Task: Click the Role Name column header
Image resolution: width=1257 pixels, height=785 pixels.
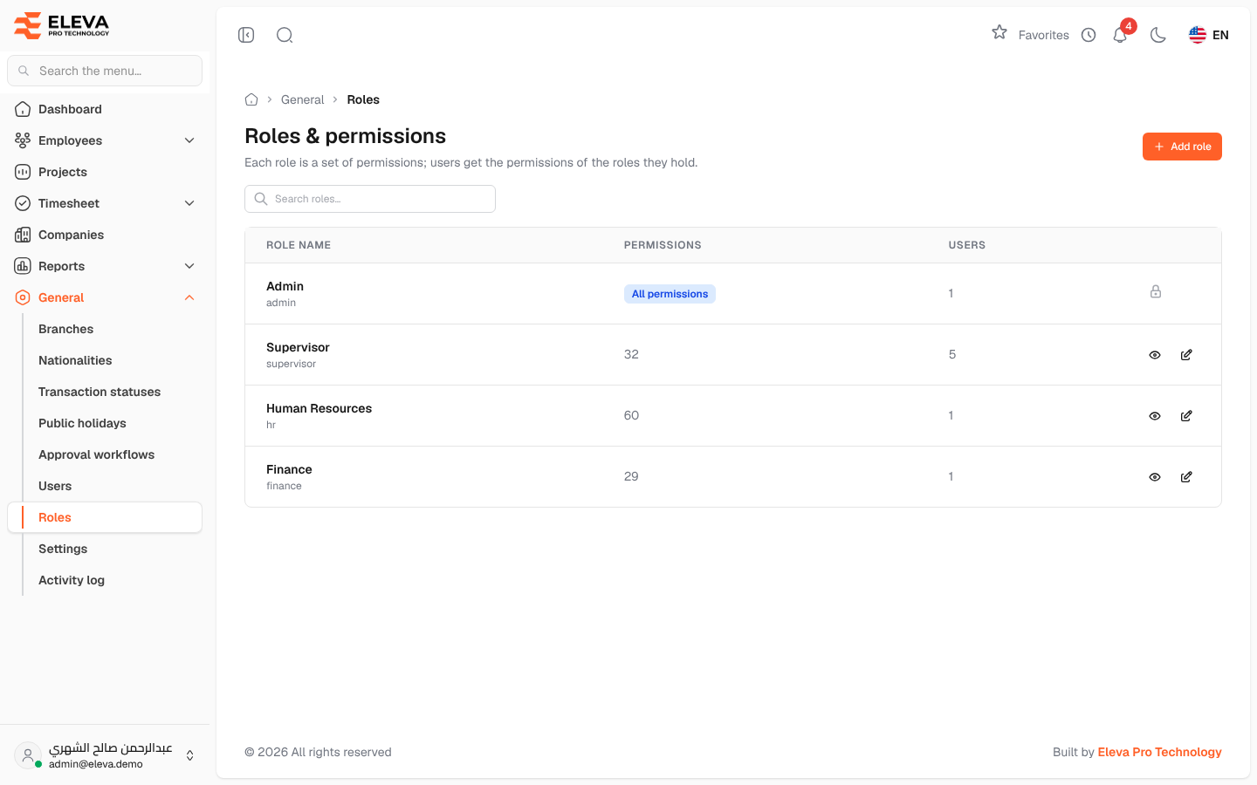Action: [x=299, y=245]
